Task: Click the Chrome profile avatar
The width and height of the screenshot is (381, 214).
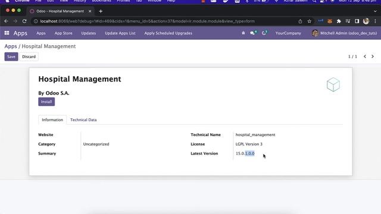Action: tap(366, 21)
